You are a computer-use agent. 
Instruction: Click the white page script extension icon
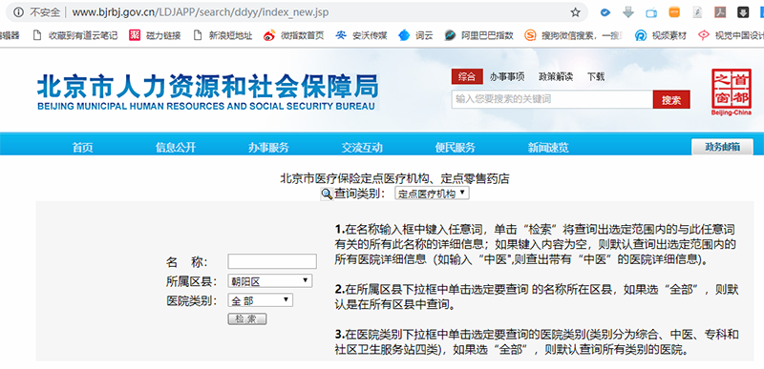click(x=697, y=12)
